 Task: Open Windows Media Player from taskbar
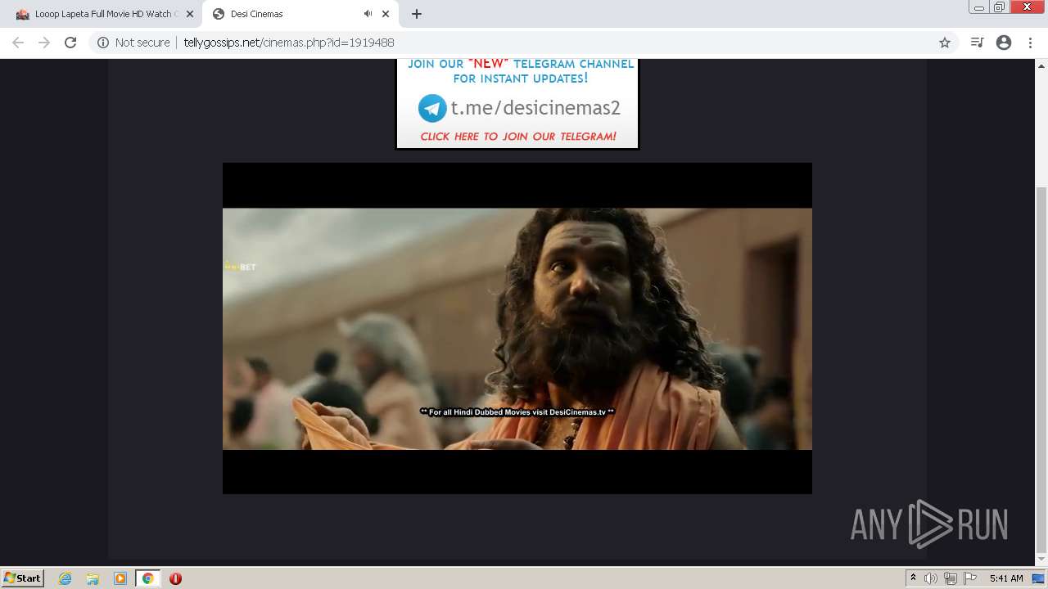tap(120, 578)
